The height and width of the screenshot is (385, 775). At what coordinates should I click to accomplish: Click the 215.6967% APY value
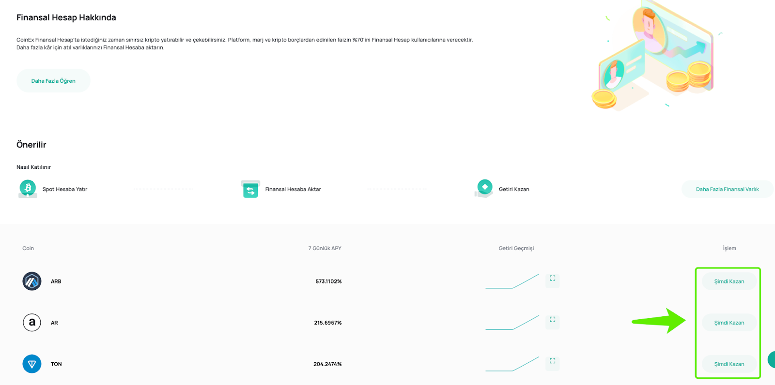tap(328, 323)
